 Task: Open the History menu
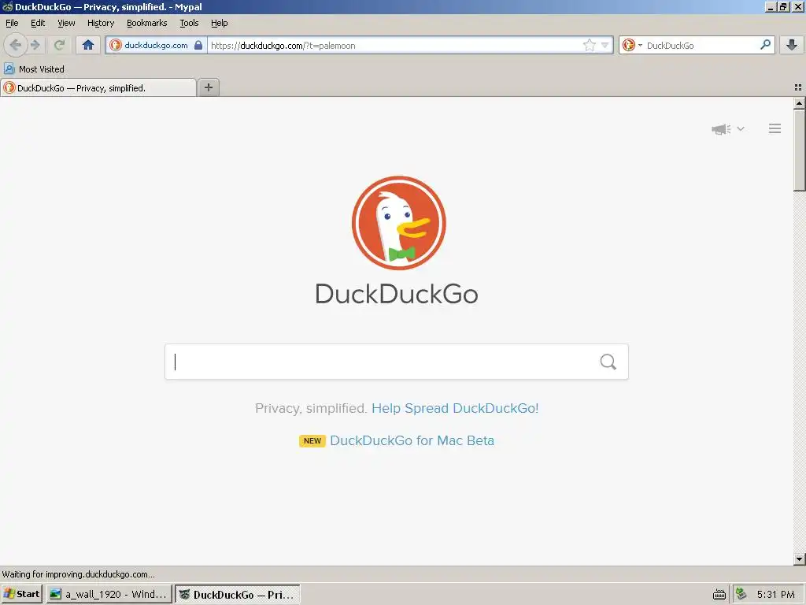click(x=101, y=23)
